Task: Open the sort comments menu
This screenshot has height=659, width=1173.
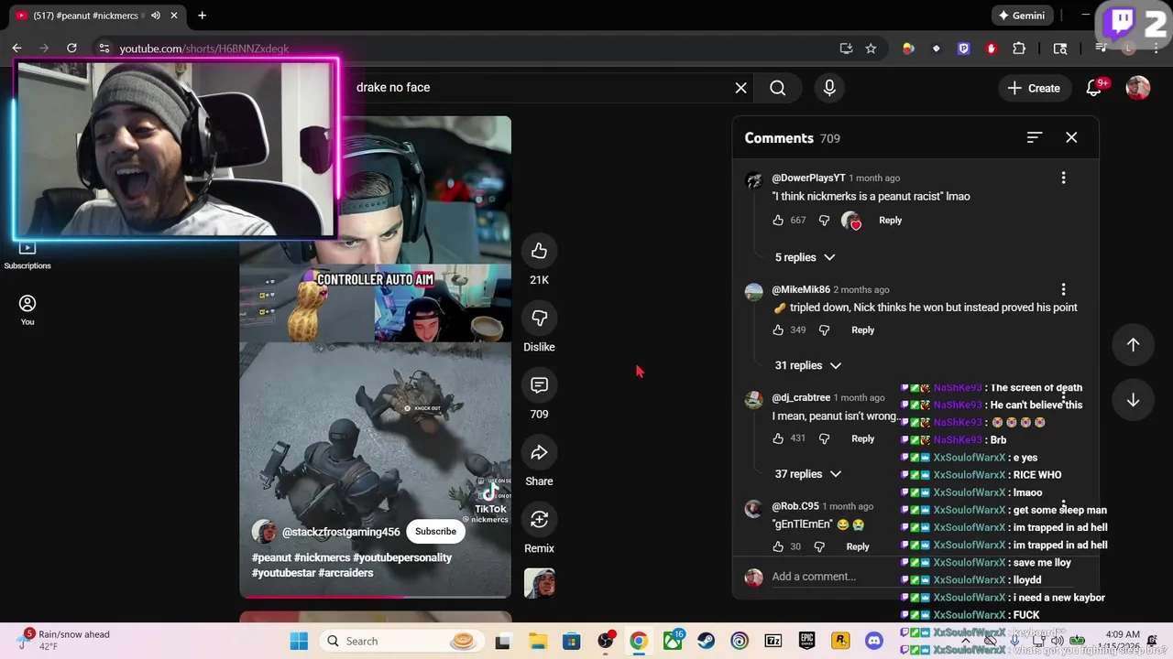Action: point(1035,137)
